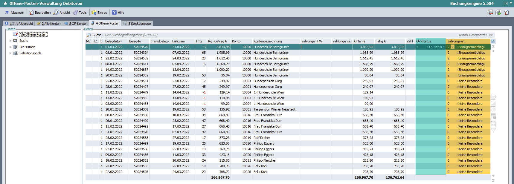Screen dimensions: 514x184
Task: Jump to first record using top arrow
Action: tap(493, 47)
